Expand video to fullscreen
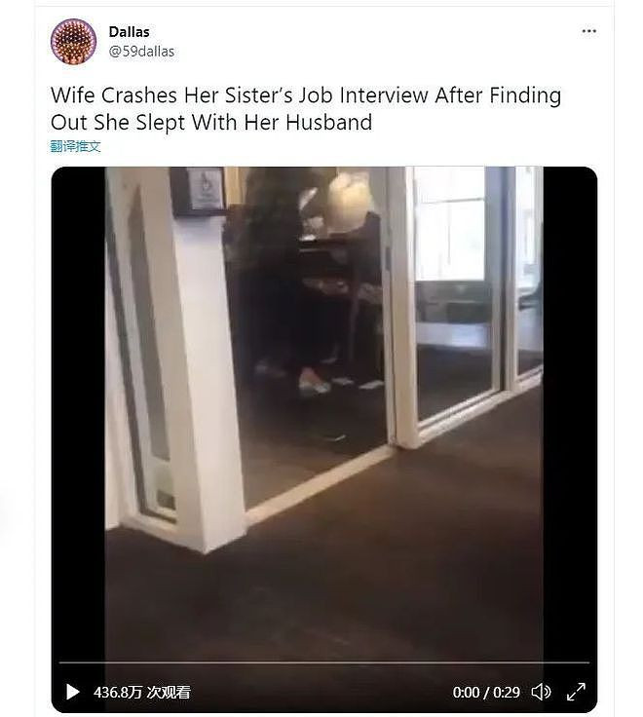Screen dimensions: 643x717 (576, 692)
